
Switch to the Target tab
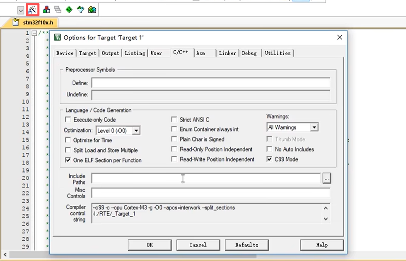(x=87, y=53)
